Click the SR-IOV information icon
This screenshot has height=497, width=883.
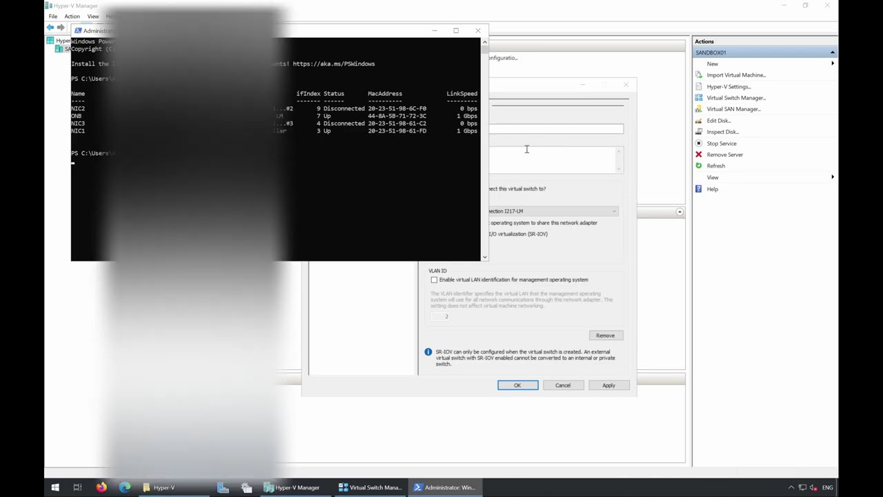point(428,352)
